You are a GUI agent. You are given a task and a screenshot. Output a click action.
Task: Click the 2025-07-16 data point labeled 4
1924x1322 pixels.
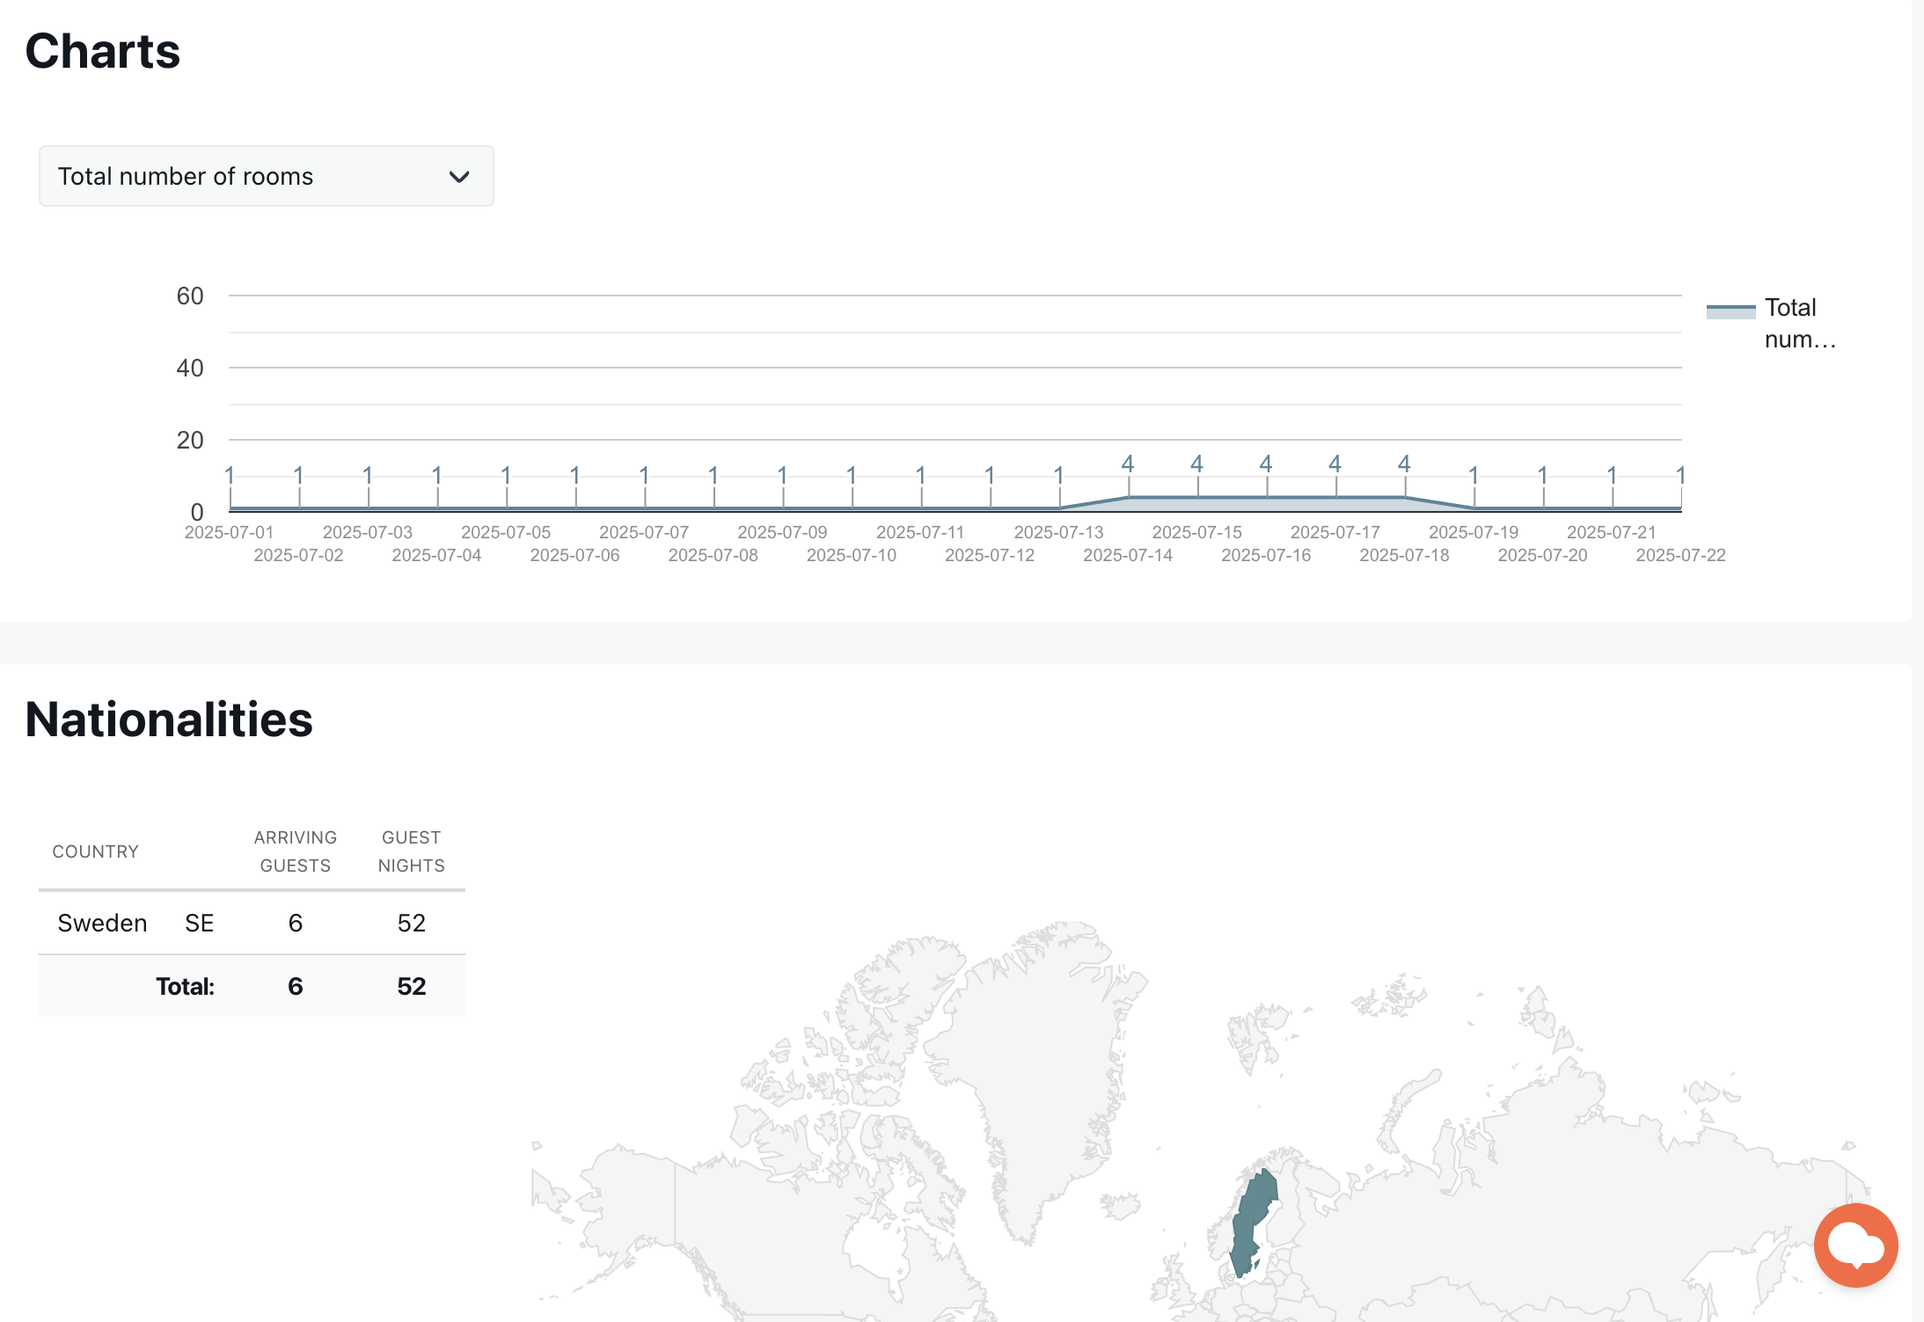coord(1266,497)
